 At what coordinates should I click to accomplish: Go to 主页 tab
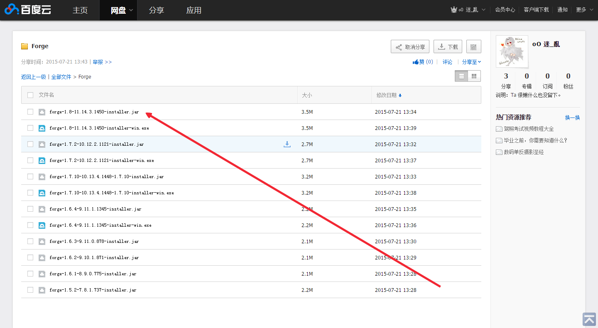click(80, 10)
